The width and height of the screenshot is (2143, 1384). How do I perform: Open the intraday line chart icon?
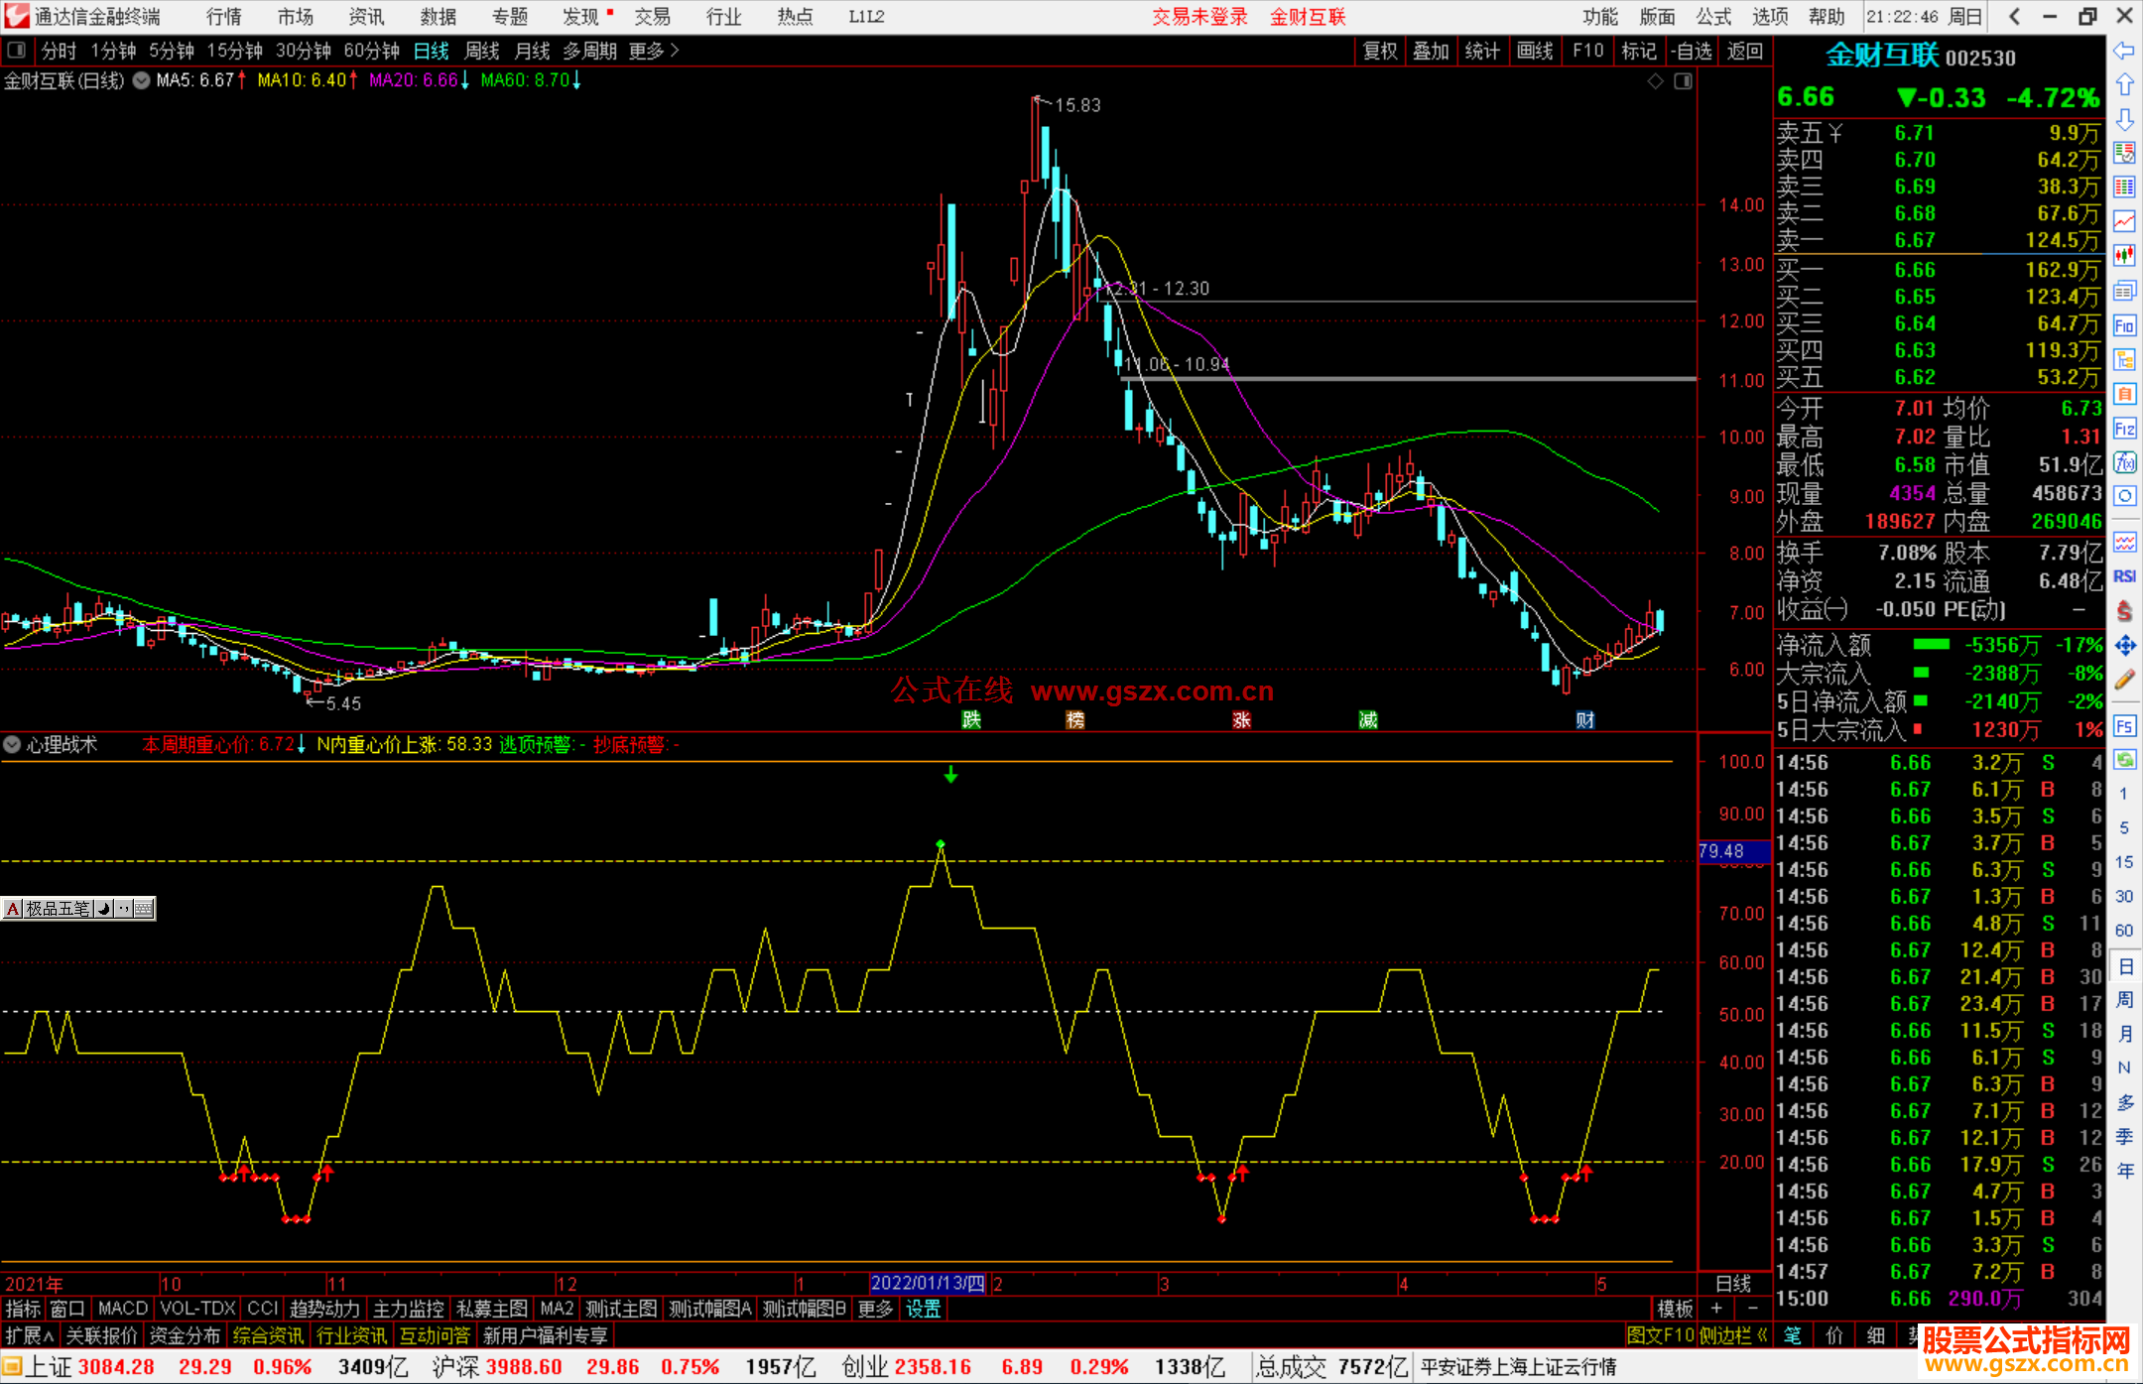2124,222
